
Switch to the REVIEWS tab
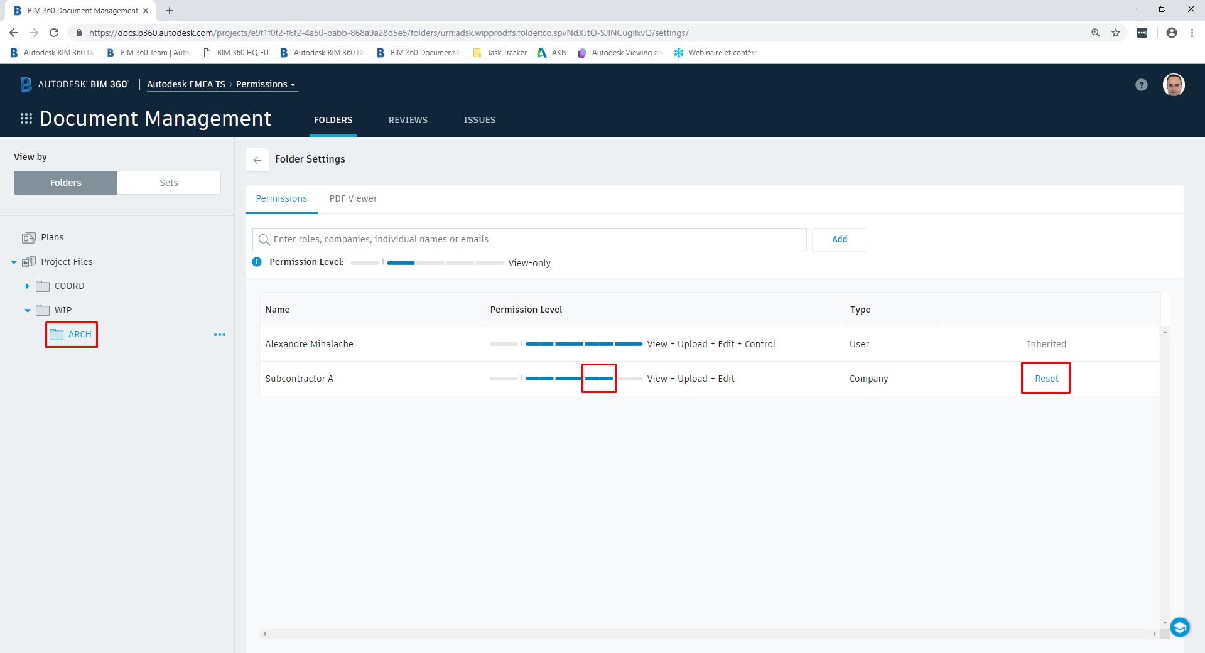[x=408, y=120]
